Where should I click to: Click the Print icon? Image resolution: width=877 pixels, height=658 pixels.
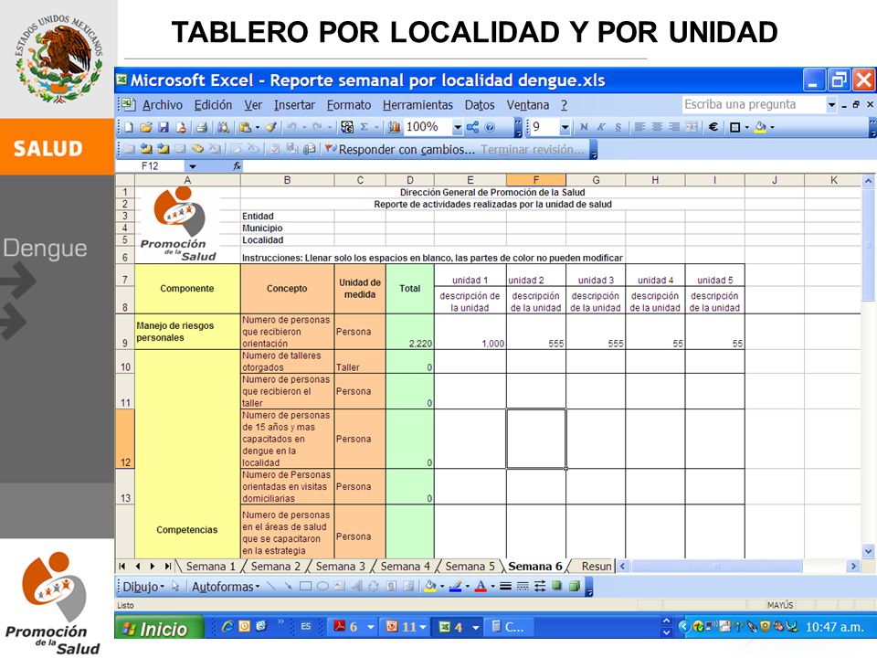tap(202, 127)
